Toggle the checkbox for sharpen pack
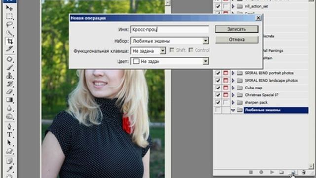The width and height of the screenshot is (316, 178). click(218, 102)
